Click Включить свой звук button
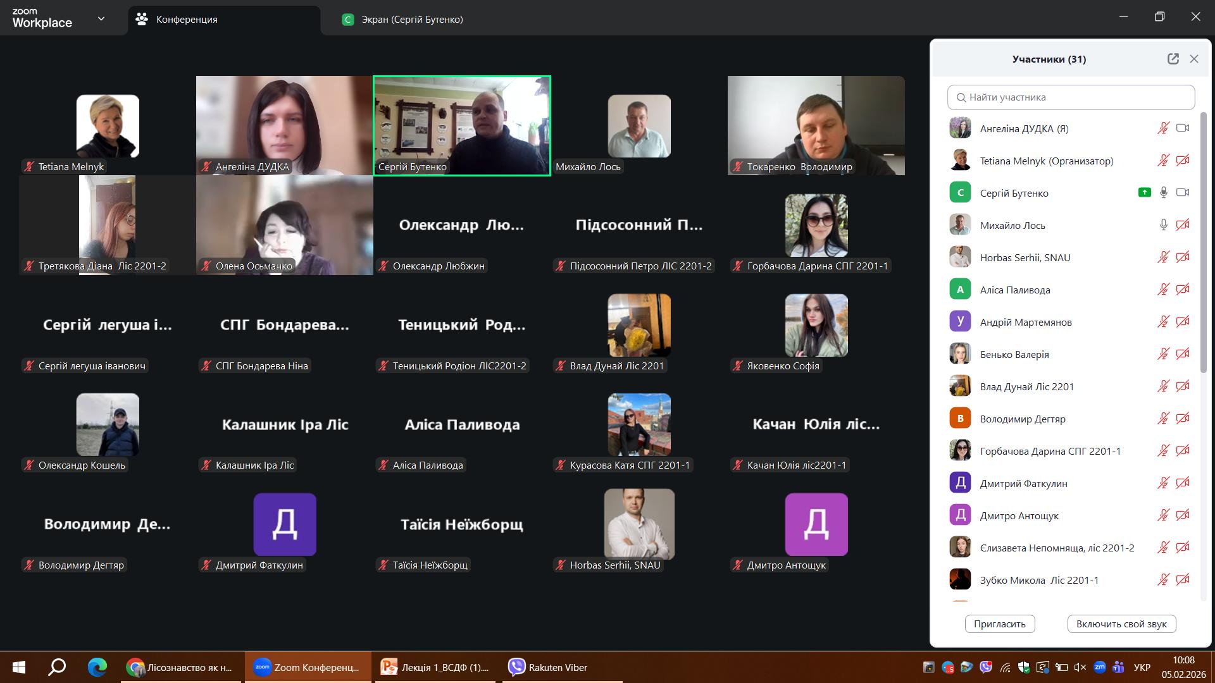Screen dimensions: 1215x683 (1121, 624)
